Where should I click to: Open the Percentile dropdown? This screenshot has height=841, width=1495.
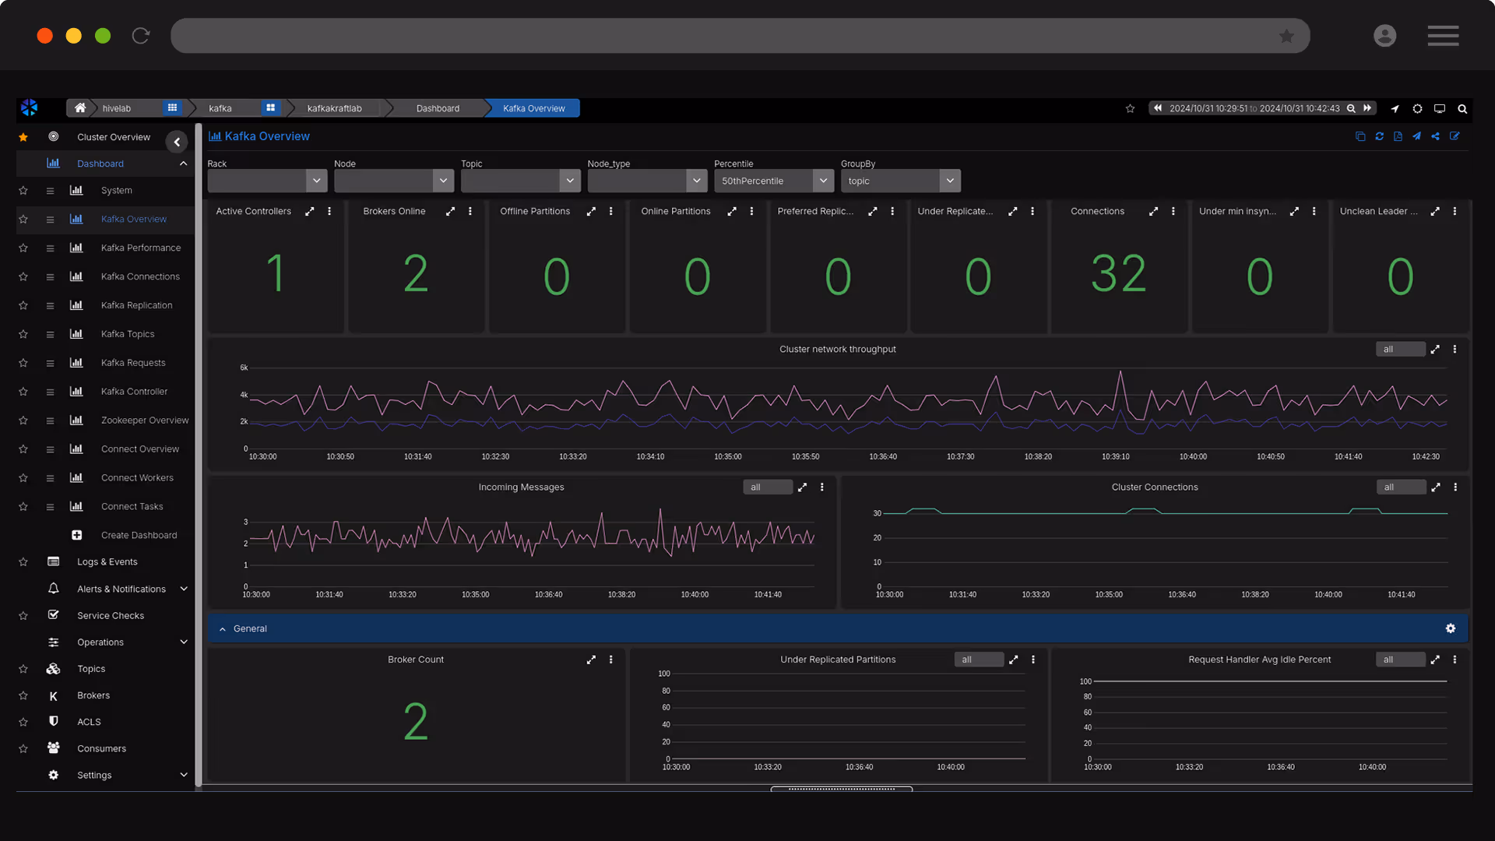773,181
